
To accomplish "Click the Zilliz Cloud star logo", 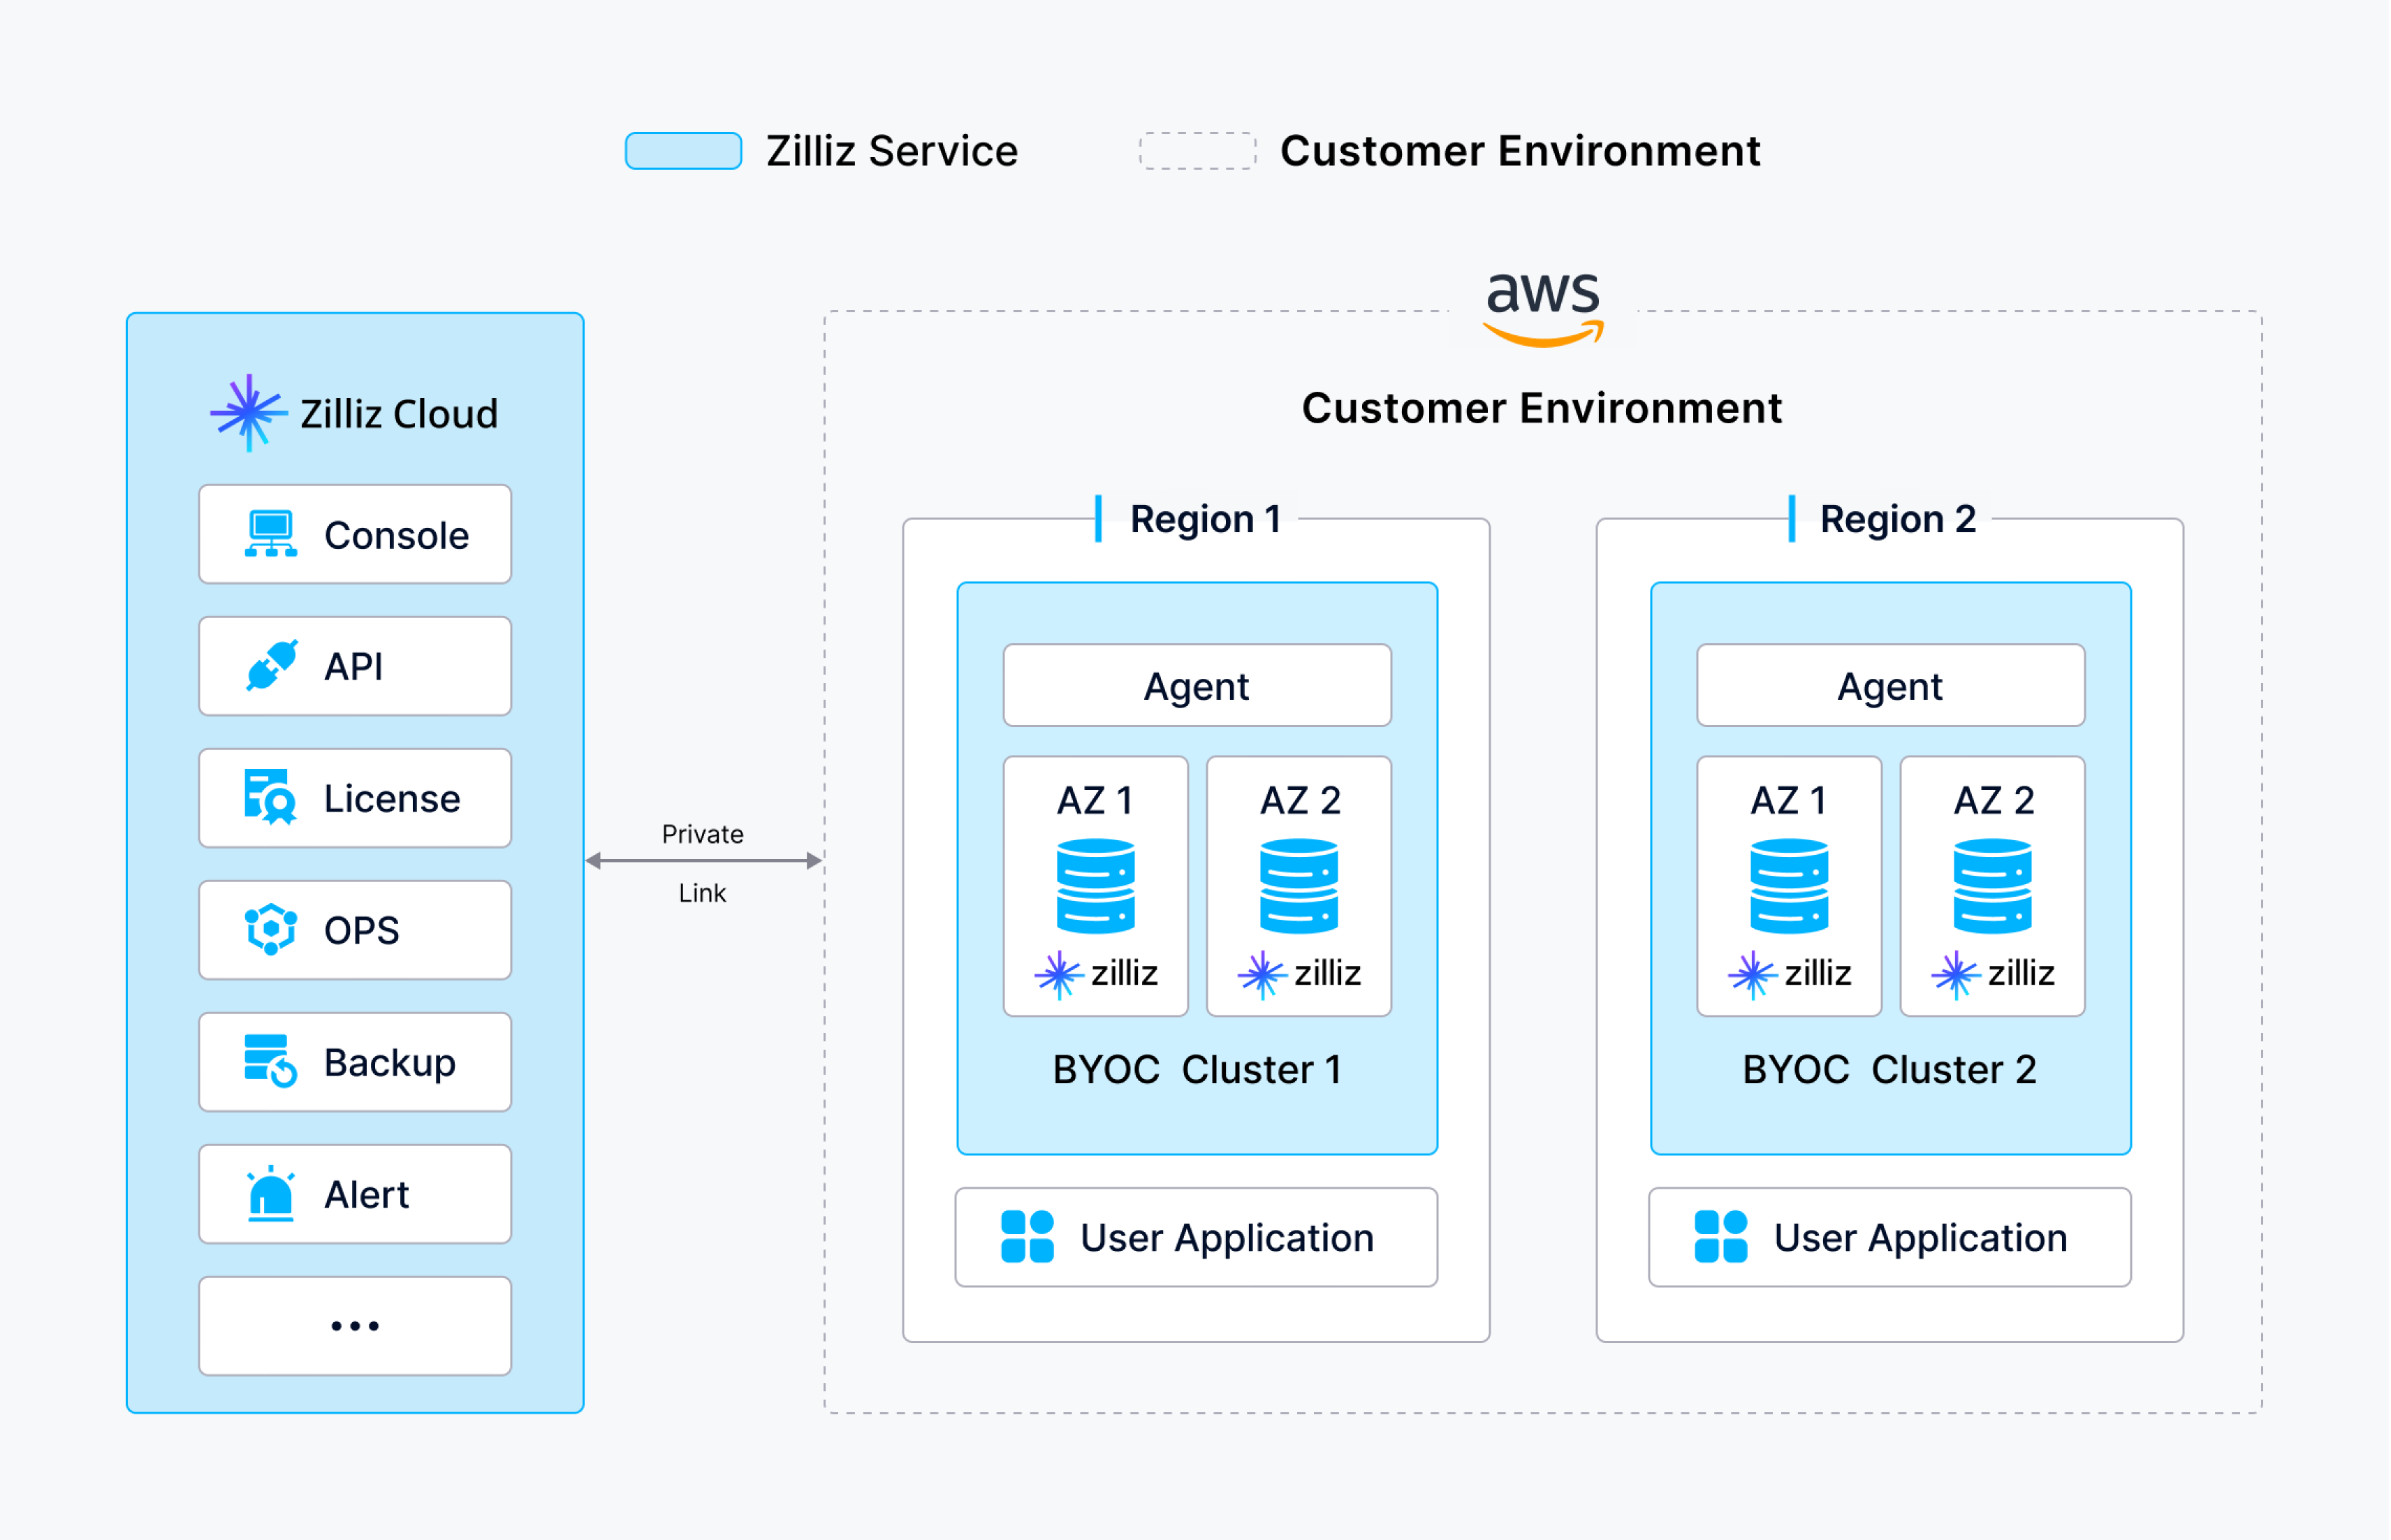I will pos(248,413).
